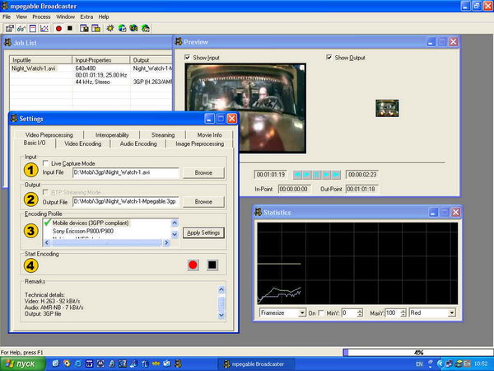Click the red record button in the top toolbar
Image resolution: width=494 pixels, height=371 pixels.
[x=58, y=28]
